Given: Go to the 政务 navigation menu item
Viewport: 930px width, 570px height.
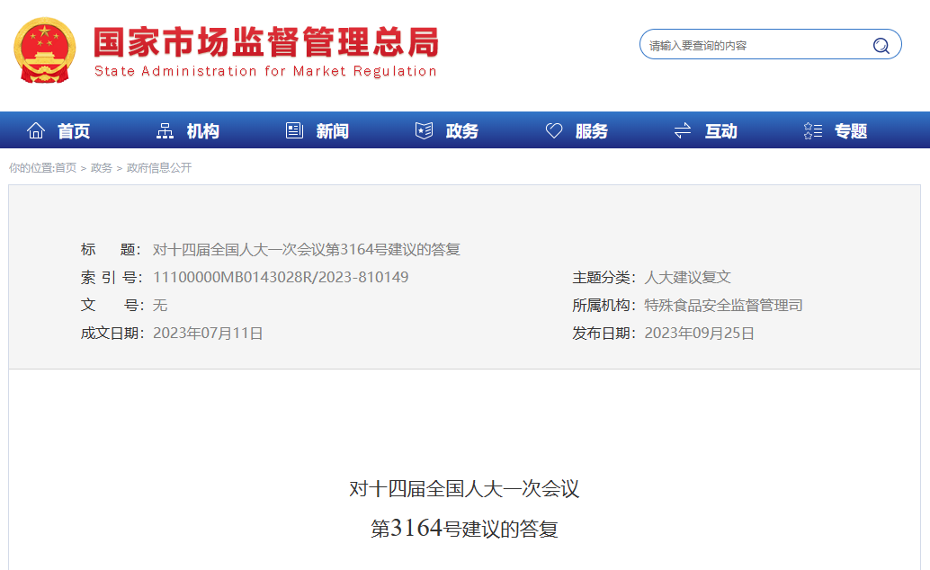Looking at the screenshot, I should (x=461, y=131).
